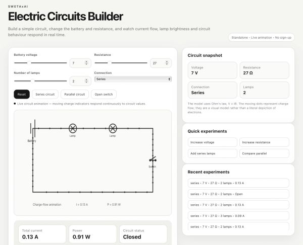The width and height of the screenshot is (303, 245).
Task: Toggle the switch symbol on the circuit diagram
Action: point(153,160)
